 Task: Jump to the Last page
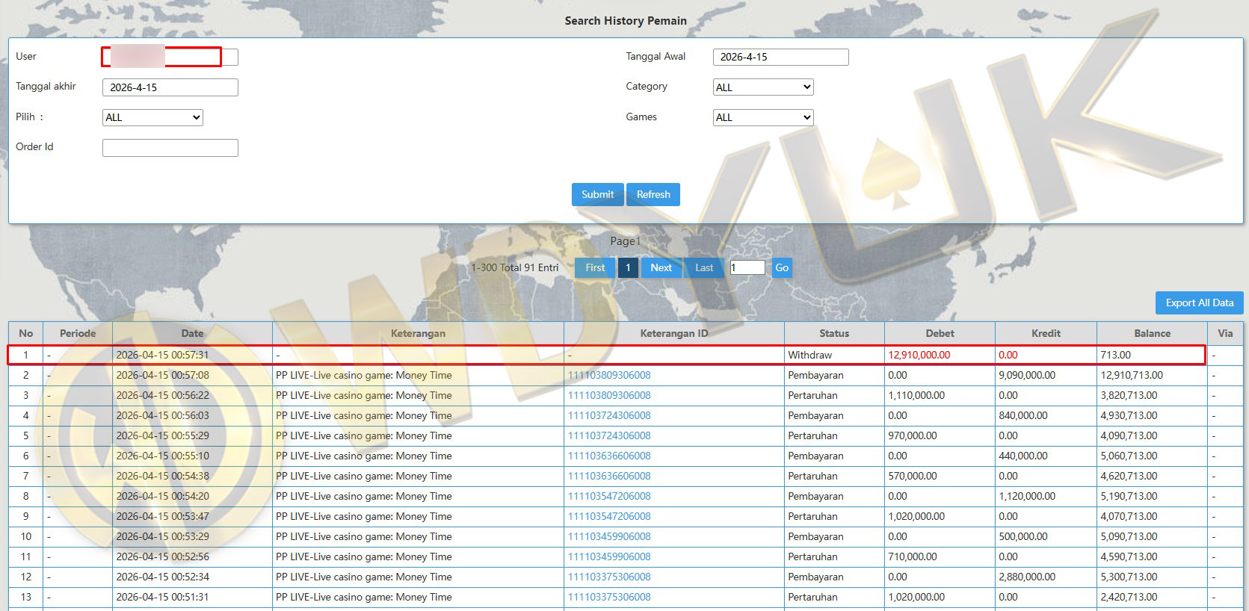click(704, 267)
